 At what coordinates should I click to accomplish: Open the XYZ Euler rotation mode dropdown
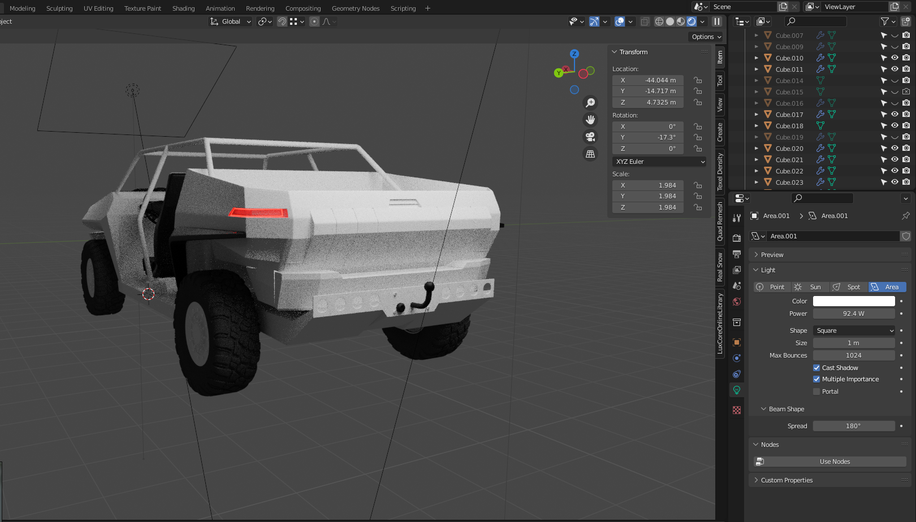(x=659, y=162)
